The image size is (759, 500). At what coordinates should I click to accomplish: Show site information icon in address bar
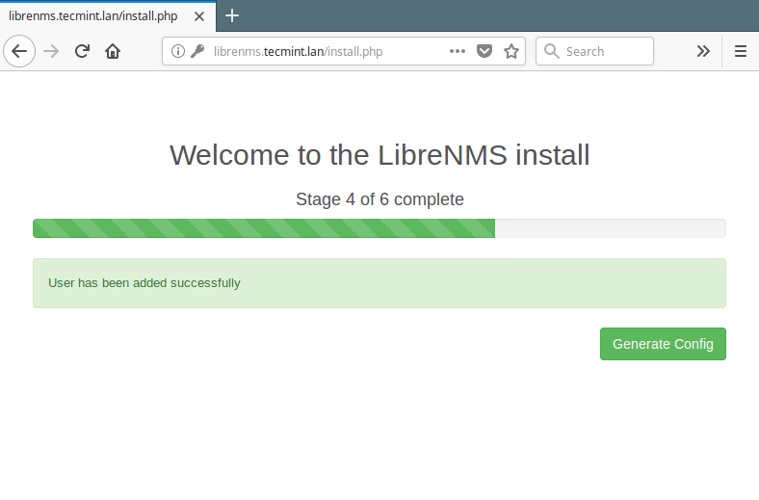click(178, 51)
